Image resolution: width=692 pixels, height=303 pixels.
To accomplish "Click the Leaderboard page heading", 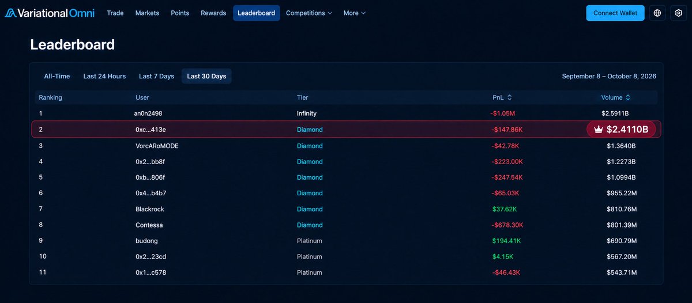I will click(73, 44).
